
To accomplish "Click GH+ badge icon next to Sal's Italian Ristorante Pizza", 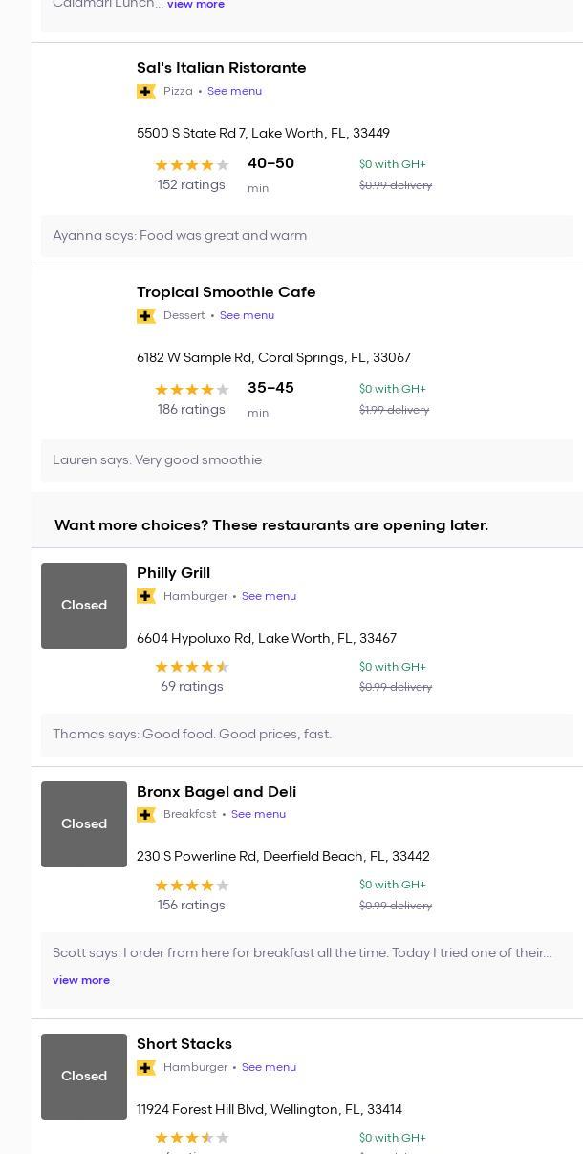I will pos(146,92).
